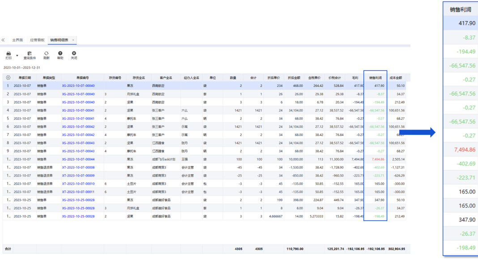Close the 销售明细表 tab with its X
The image size is (478, 260).
click(73, 40)
